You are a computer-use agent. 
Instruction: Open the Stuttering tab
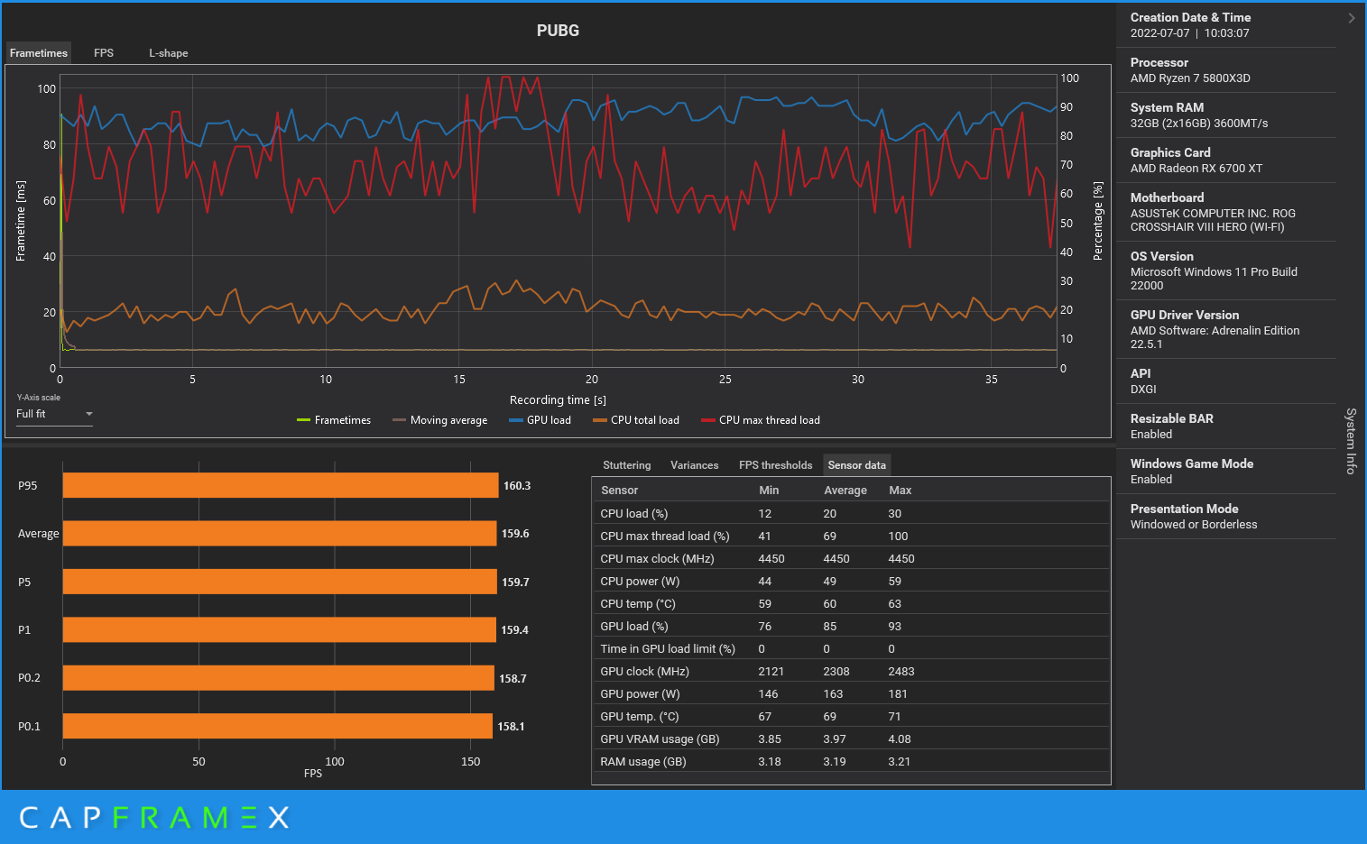(626, 465)
